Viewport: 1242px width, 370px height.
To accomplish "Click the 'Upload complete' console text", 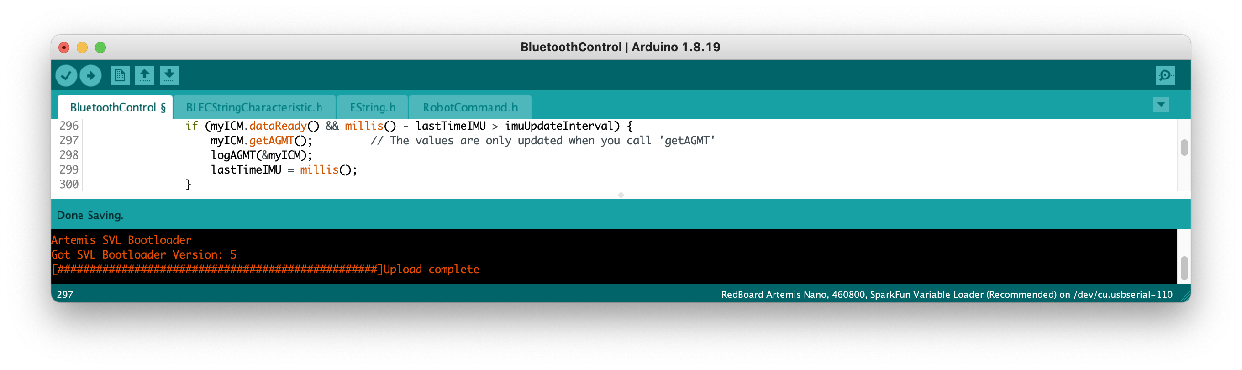I will click(432, 269).
